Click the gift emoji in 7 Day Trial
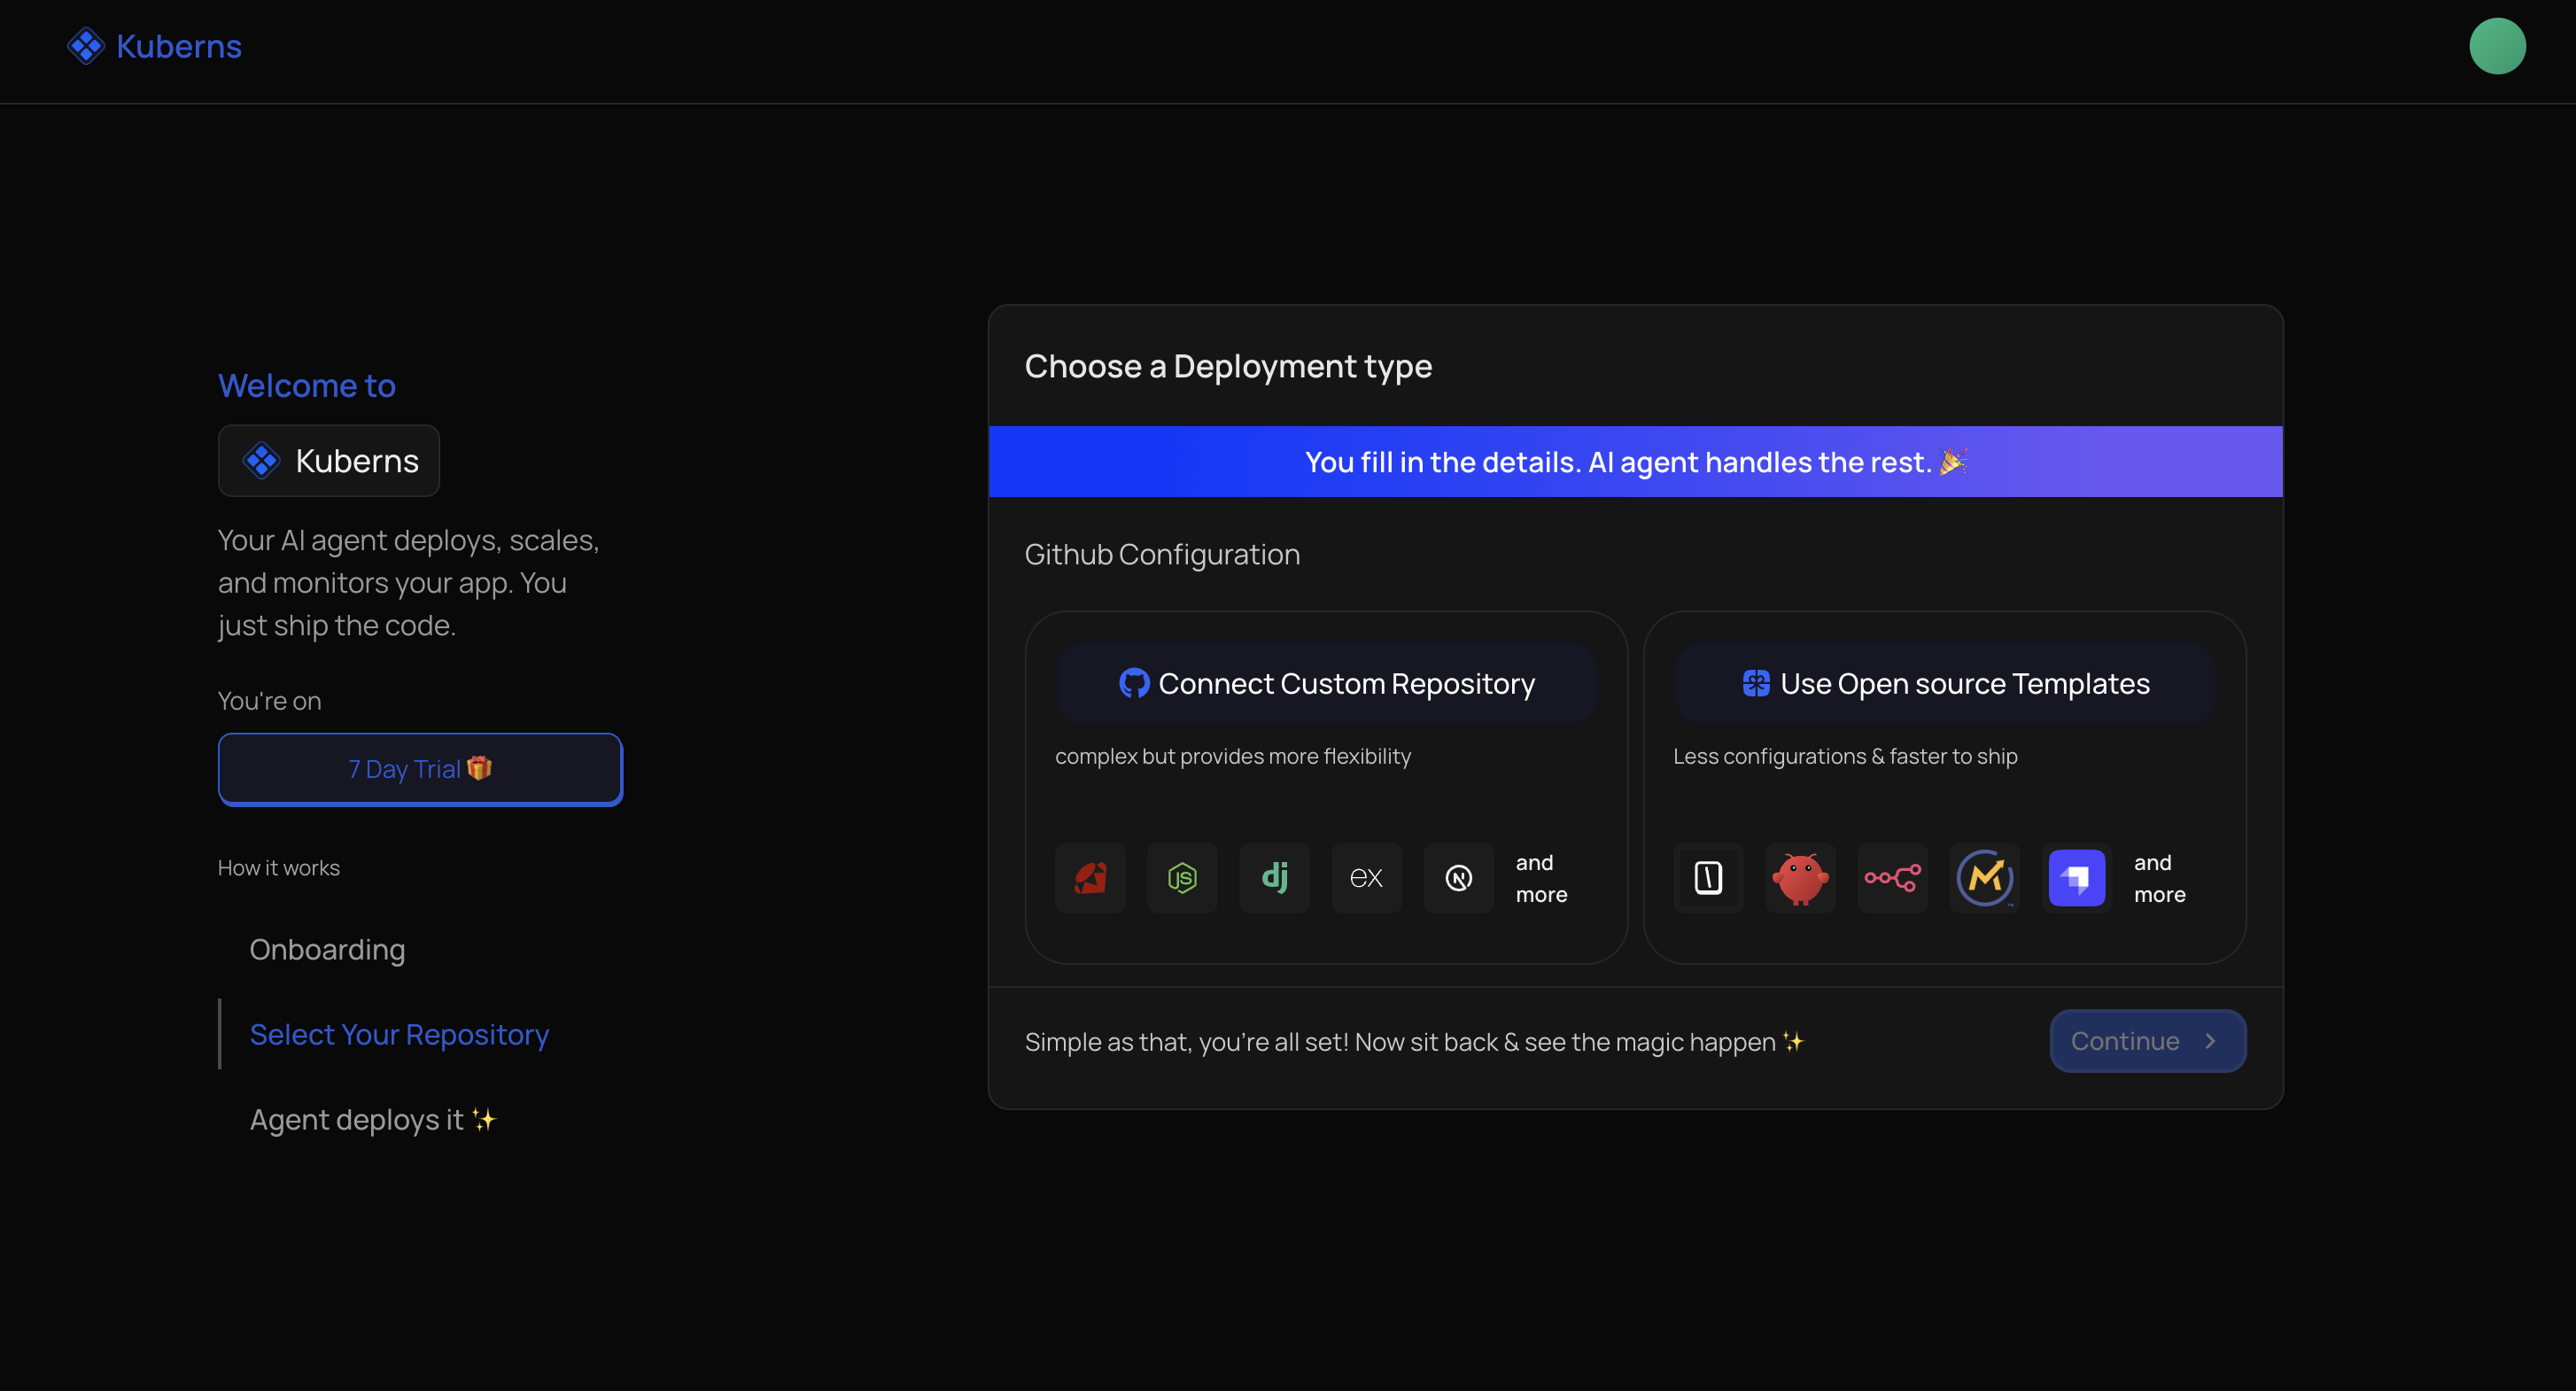 (479, 768)
